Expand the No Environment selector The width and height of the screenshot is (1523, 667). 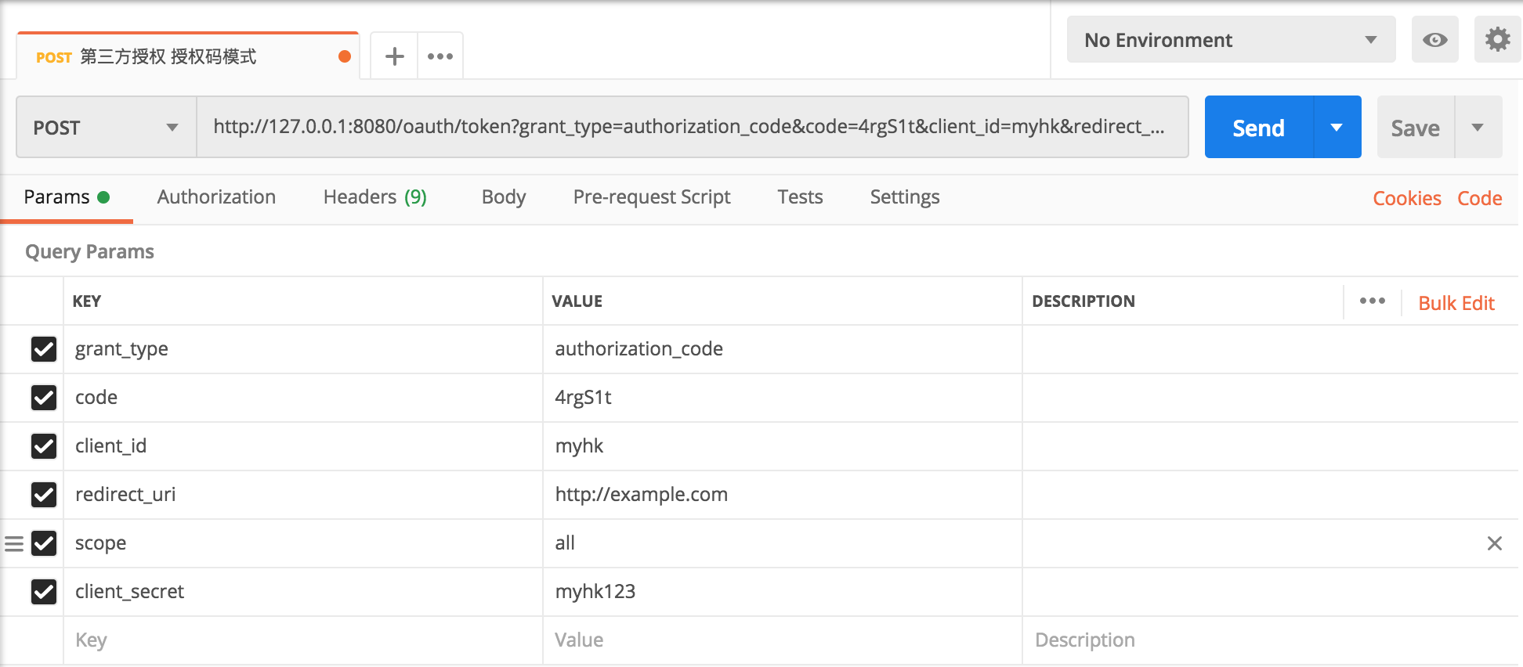(1231, 40)
